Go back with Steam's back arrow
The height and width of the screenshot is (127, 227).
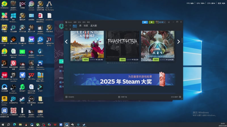[66, 26]
